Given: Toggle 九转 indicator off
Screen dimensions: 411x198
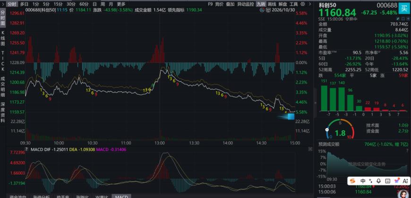Looking at the screenshot, I should coord(261,4).
